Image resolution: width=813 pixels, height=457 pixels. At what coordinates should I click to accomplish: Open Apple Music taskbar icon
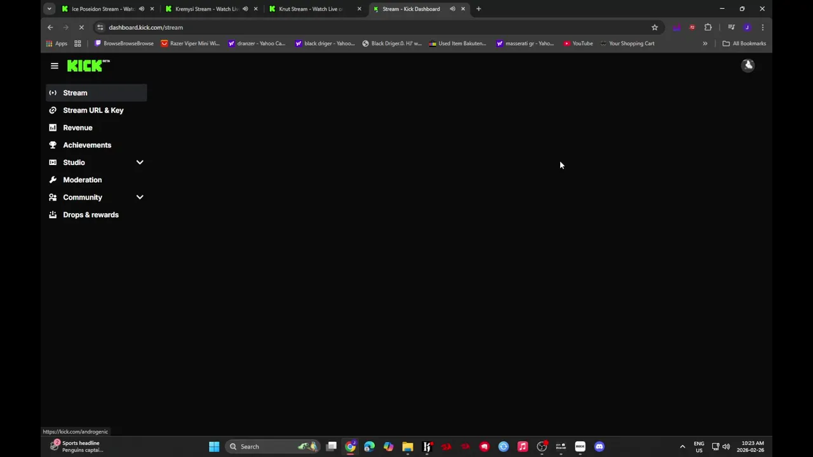tap(523, 446)
